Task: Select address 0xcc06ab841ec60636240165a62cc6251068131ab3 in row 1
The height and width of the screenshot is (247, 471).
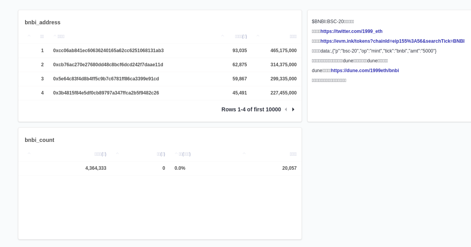Action: (x=108, y=51)
